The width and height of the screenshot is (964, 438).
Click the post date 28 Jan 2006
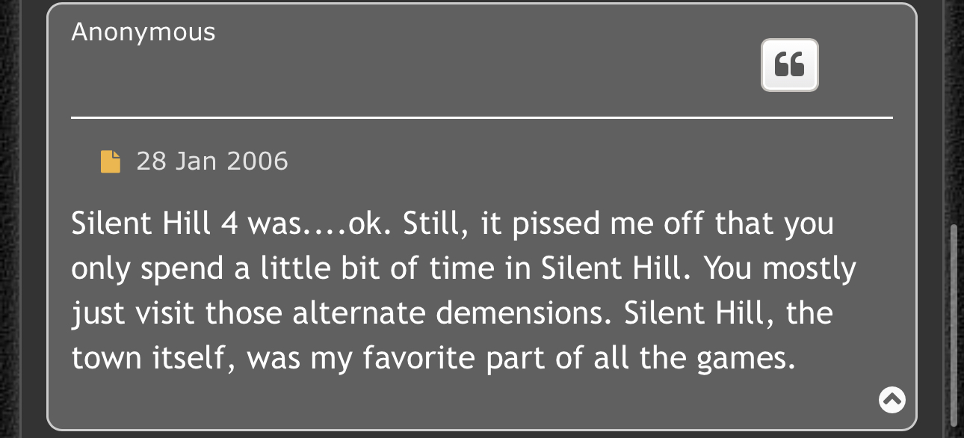pos(212,161)
